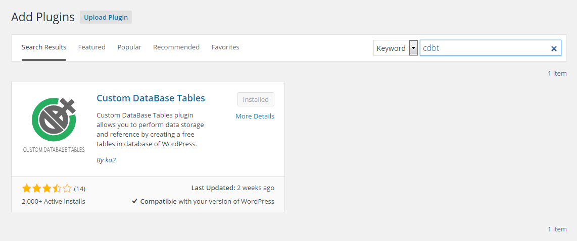Visit author ka2's profile link

(110, 160)
